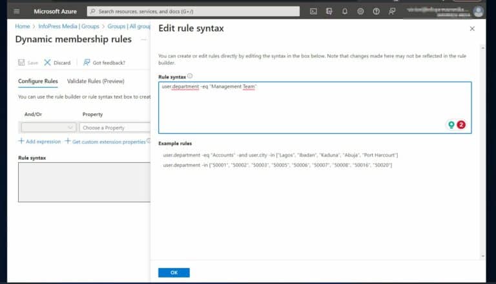Click the And/Or column header

33,114
